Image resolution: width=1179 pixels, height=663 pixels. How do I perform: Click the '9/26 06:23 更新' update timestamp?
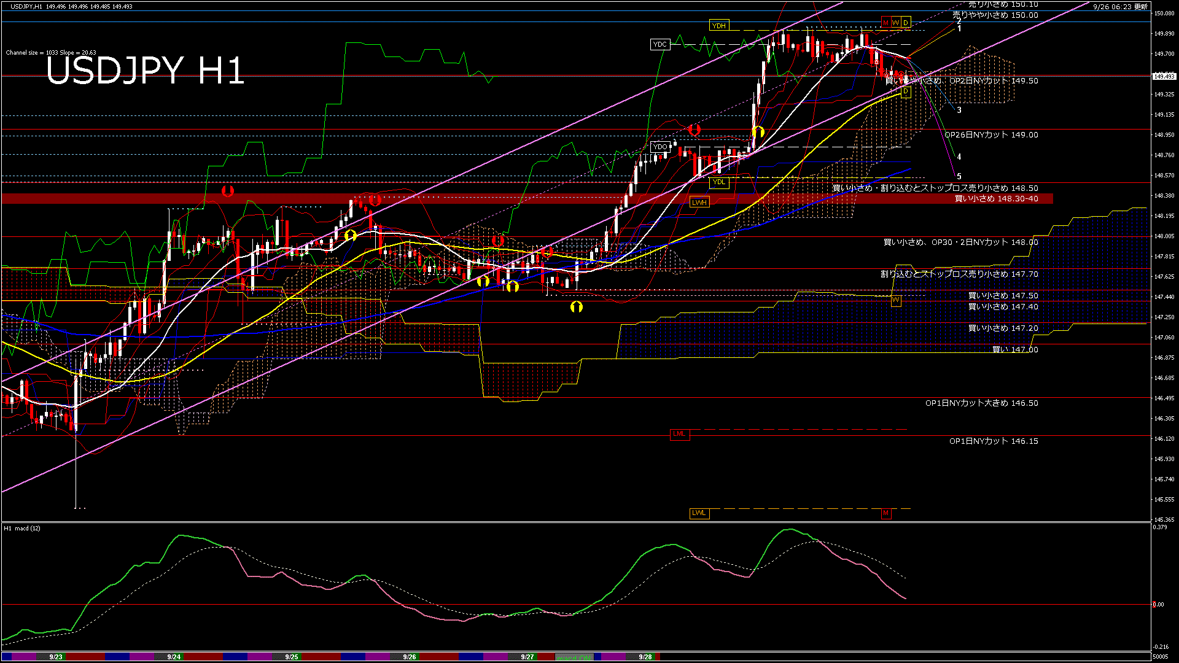1120,7
